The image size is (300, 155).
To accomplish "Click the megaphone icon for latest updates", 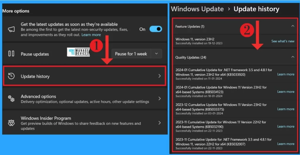I will click(11, 29).
